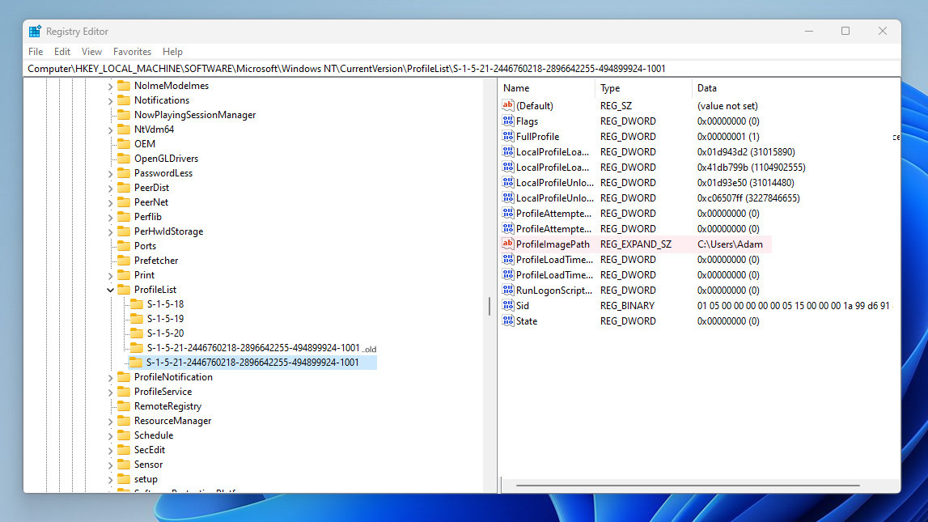Click the REG_BINARY type cell

tap(627, 305)
